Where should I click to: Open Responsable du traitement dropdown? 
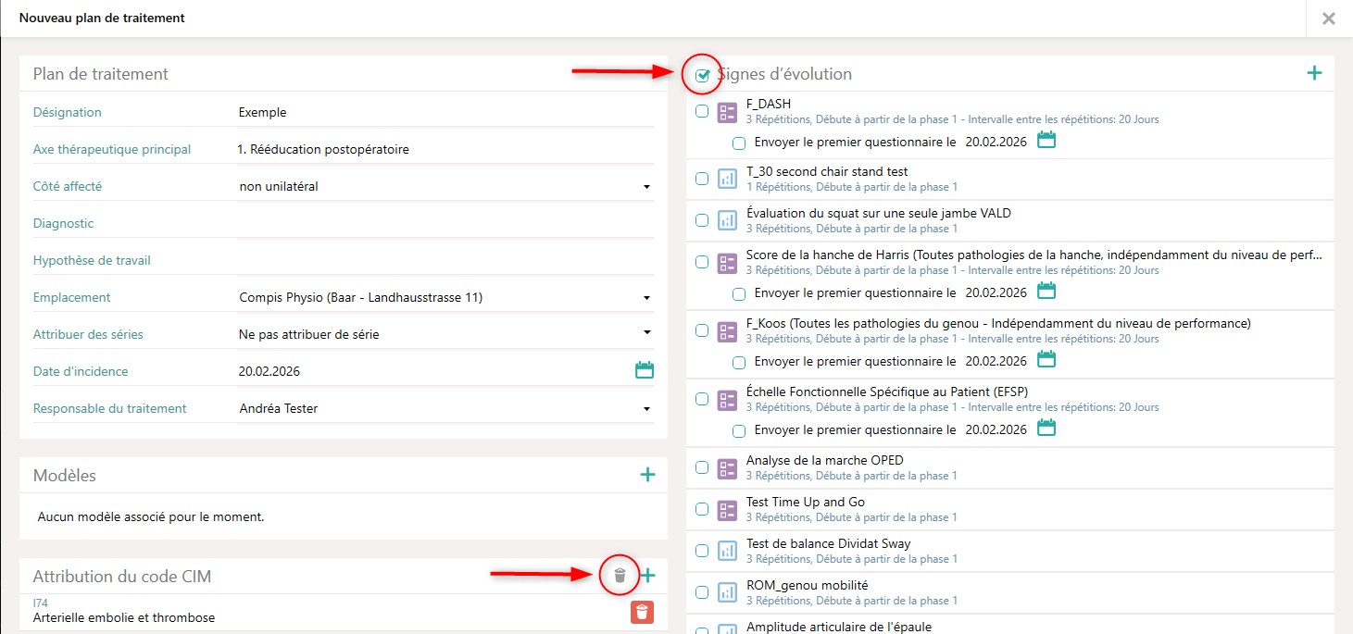point(445,409)
